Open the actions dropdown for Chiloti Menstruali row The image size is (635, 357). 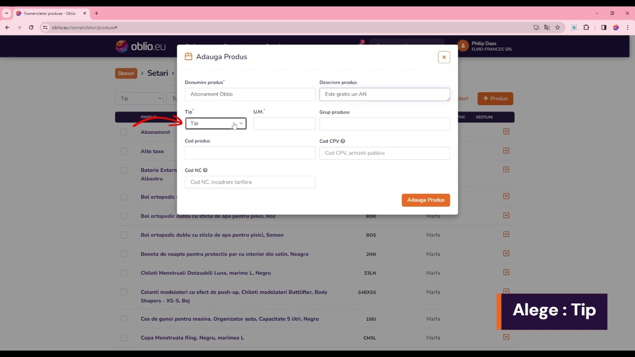coord(506,272)
